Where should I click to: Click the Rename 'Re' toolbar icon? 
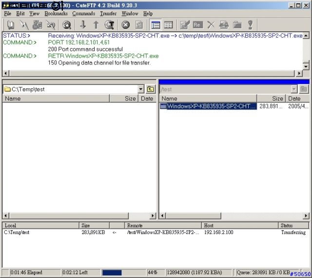pyautogui.click(x=197, y=25)
